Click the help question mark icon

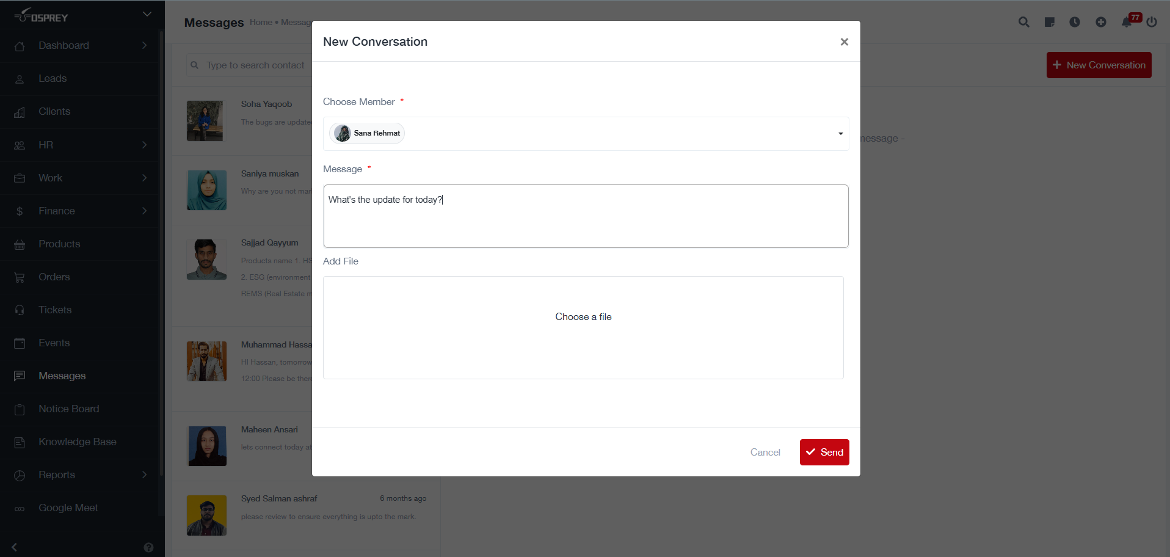coord(148,547)
